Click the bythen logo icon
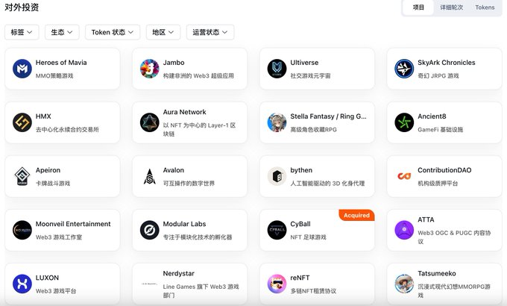This screenshot has height=306, width=507. [x=277, y=176]
